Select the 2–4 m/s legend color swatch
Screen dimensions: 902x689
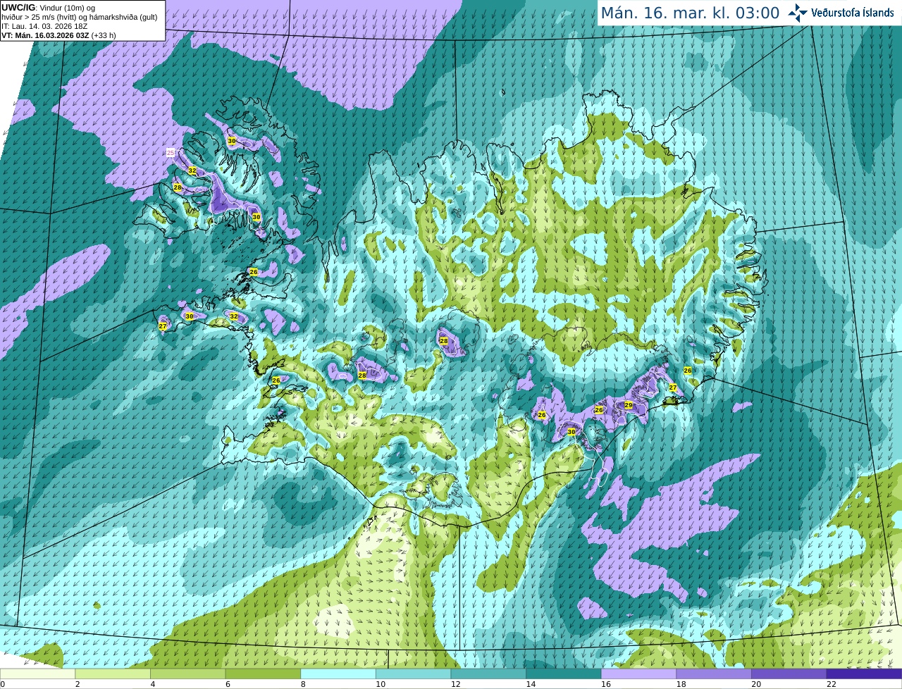[x=113, y=674]
